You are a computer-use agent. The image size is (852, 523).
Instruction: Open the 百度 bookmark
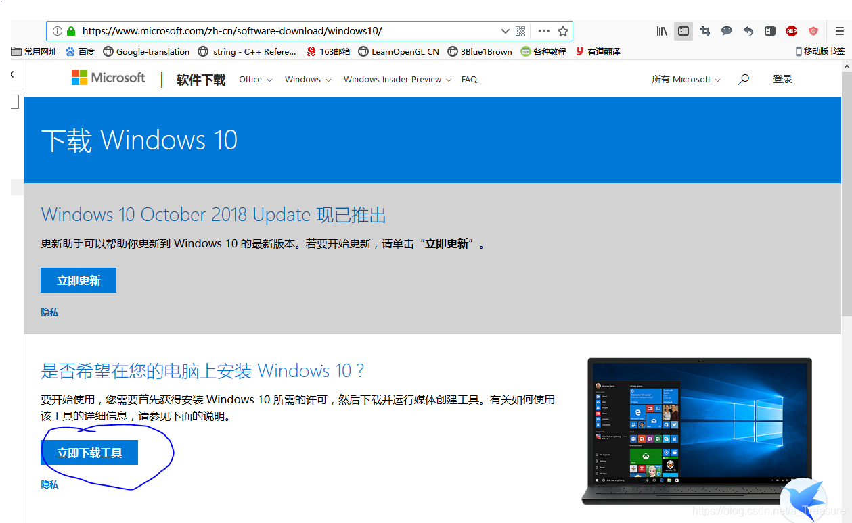click(80, 51)
